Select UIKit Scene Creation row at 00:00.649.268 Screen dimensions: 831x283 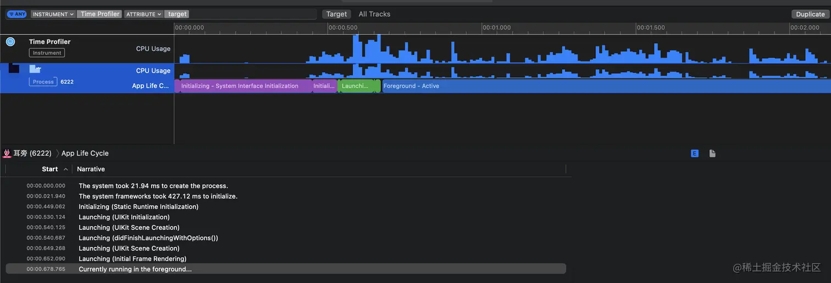point(286,248)
